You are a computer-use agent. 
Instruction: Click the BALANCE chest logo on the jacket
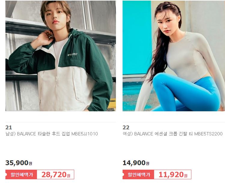pos(73,54)
